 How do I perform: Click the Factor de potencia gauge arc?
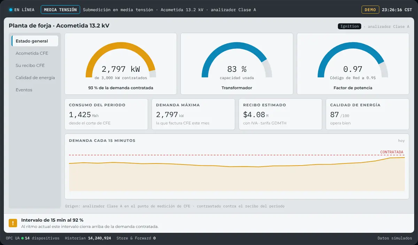353,60
